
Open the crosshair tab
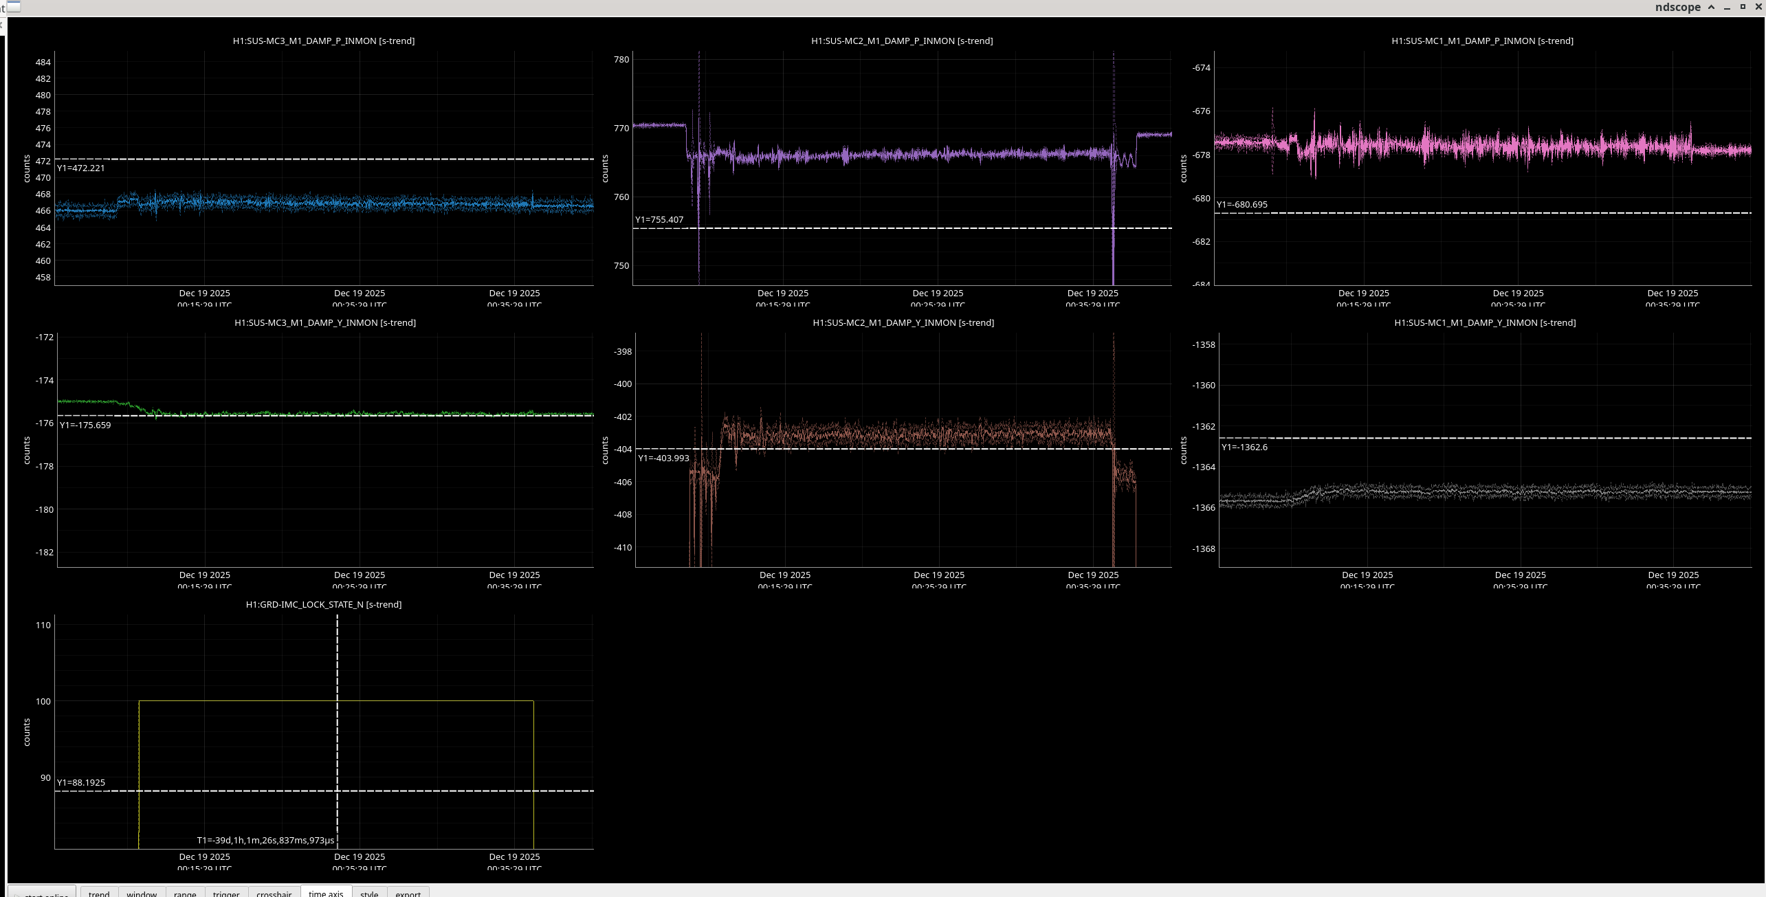pos(274,893)
